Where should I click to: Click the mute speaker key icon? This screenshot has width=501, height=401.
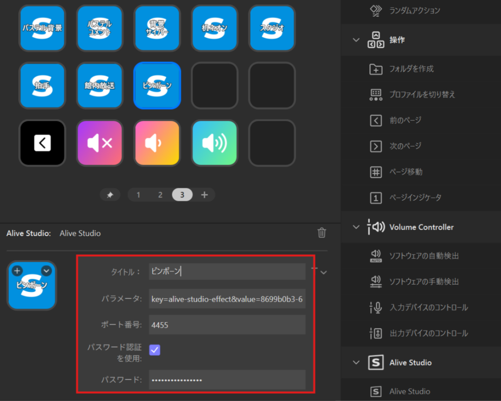point(100,143)
